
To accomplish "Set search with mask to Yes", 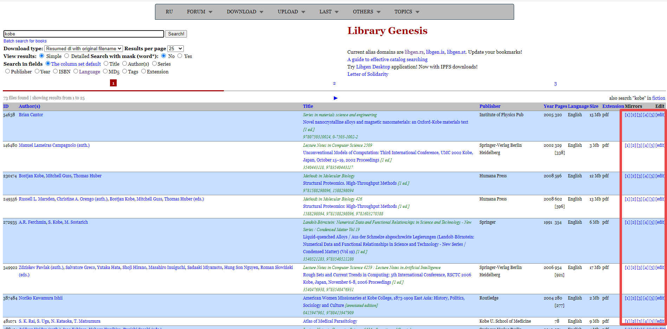I will (180, 56).
